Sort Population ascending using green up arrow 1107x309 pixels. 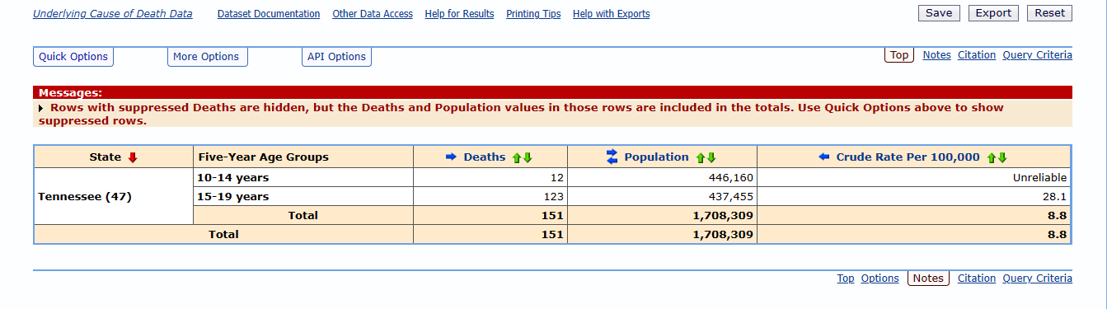[x=701, y=157]
